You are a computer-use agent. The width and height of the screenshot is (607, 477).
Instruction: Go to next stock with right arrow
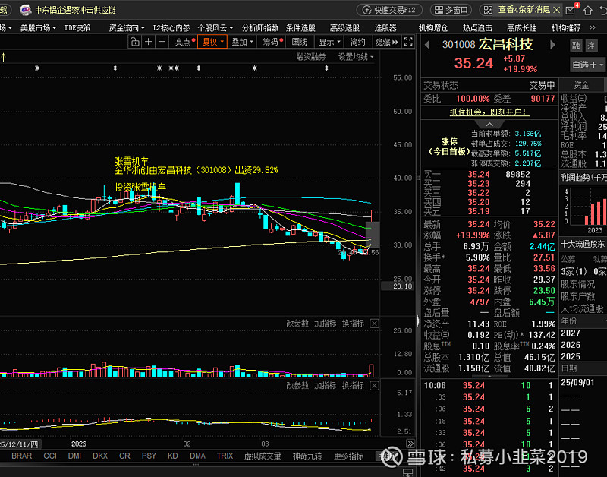pyautogui.click(x=553, y=45)
